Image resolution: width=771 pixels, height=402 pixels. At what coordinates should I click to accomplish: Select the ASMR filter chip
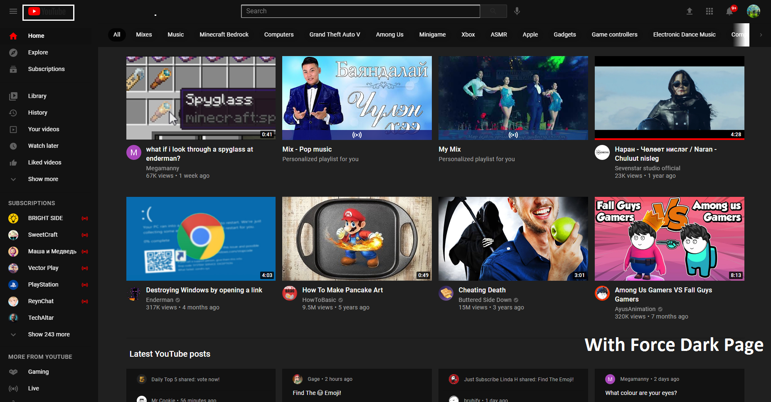point(499,34)
